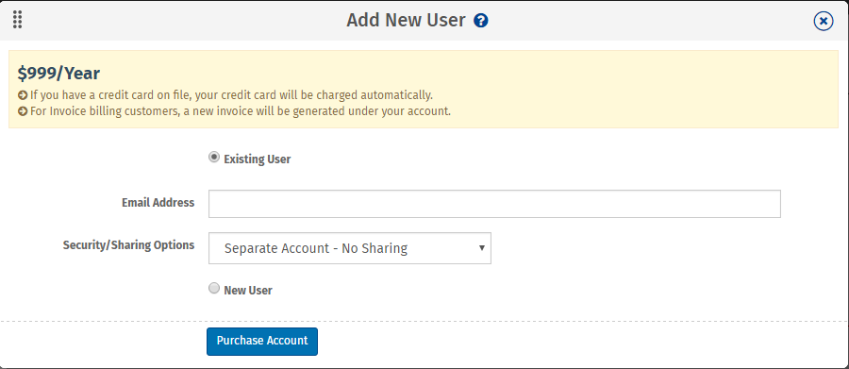
Task: Click the Purchase Account button
Action: pyautogui.click(x=262, y=342)
